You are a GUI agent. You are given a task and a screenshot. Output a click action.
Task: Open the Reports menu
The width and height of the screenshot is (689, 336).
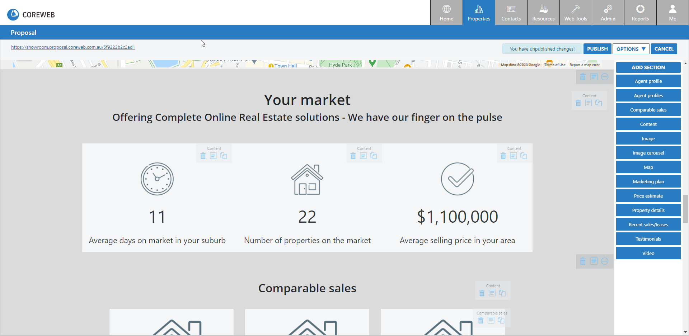point(640,13)
